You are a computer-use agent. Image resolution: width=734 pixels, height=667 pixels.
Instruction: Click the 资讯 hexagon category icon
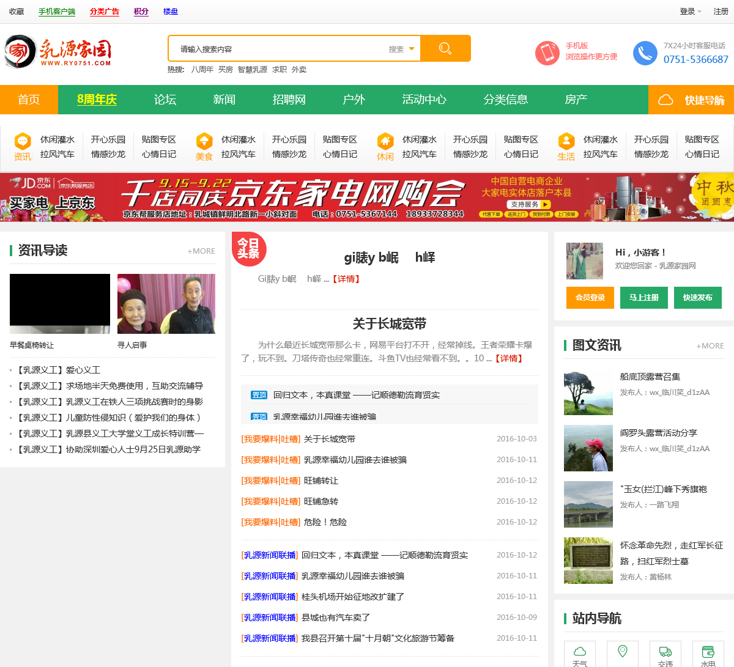click(x=23, y=141)
